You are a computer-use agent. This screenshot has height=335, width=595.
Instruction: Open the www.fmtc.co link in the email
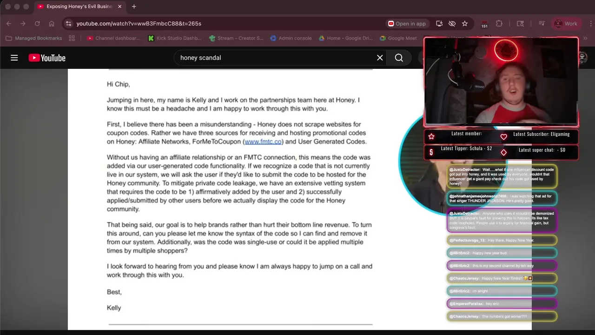263,141
